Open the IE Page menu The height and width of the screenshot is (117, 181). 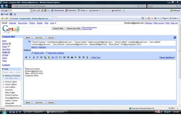point(164,18)
